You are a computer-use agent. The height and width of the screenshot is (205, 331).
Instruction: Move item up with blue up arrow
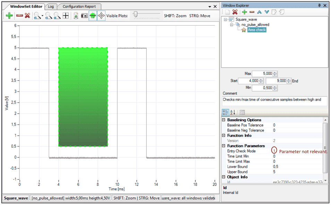[259, 12]
